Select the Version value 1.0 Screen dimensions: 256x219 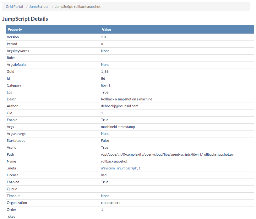tap(103, 37)
